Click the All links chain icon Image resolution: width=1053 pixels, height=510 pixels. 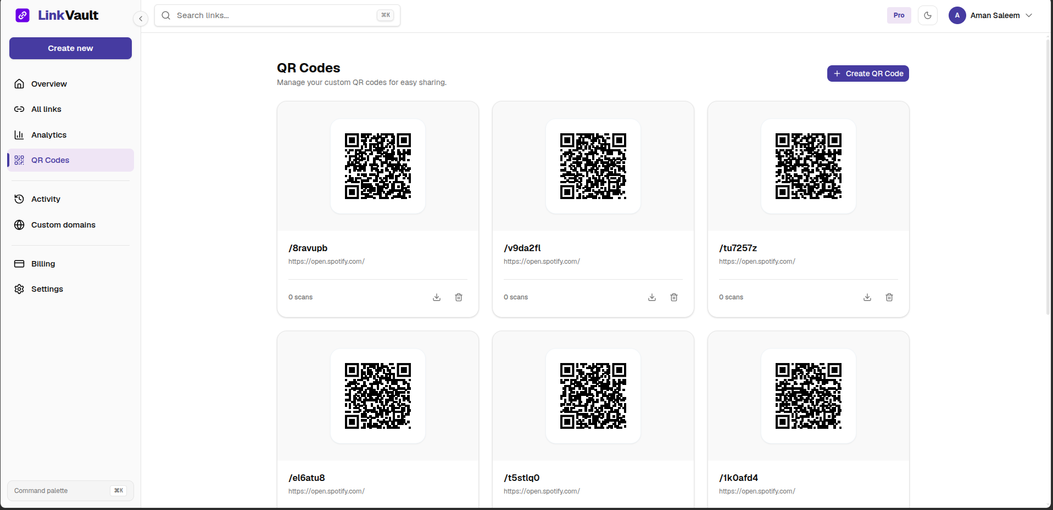point(19,109)
